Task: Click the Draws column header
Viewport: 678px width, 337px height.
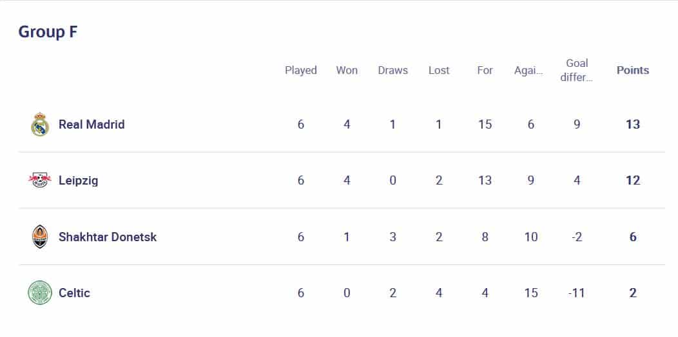Action: 392,70
